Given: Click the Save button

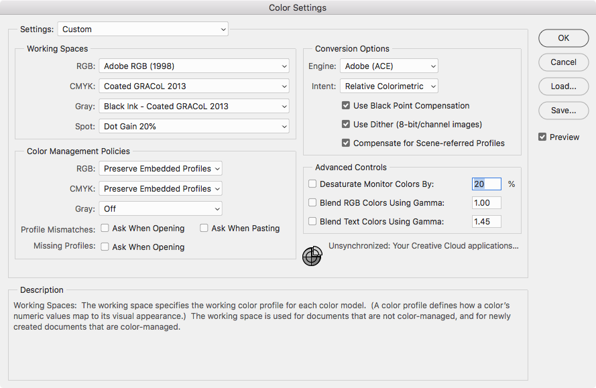Looking at the screenshot, I should 563,111.
